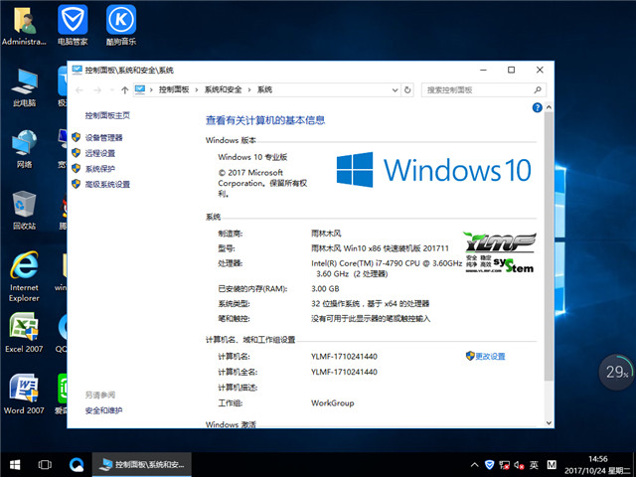Click the taskbar 控制面板 window button

(x=141, y=465)
